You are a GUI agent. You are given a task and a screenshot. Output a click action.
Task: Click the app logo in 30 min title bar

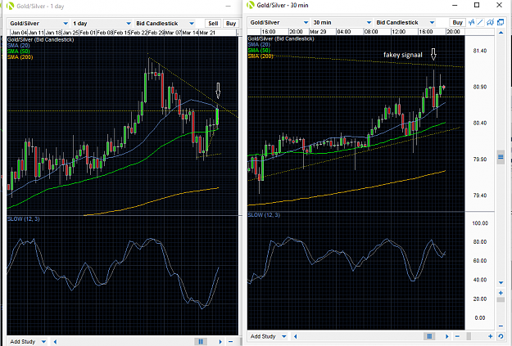[x=251, y=5]
